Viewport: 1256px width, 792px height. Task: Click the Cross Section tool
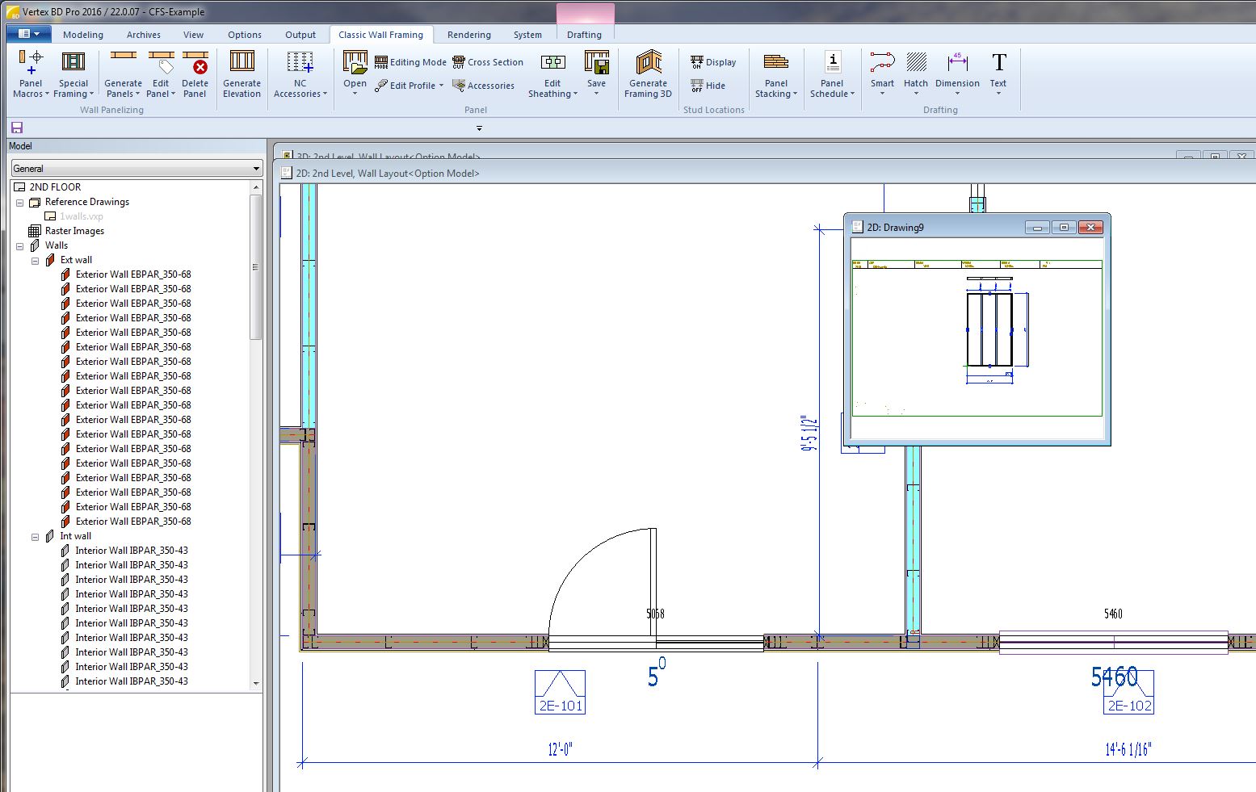pyautogui.click(x=488, y=62)
